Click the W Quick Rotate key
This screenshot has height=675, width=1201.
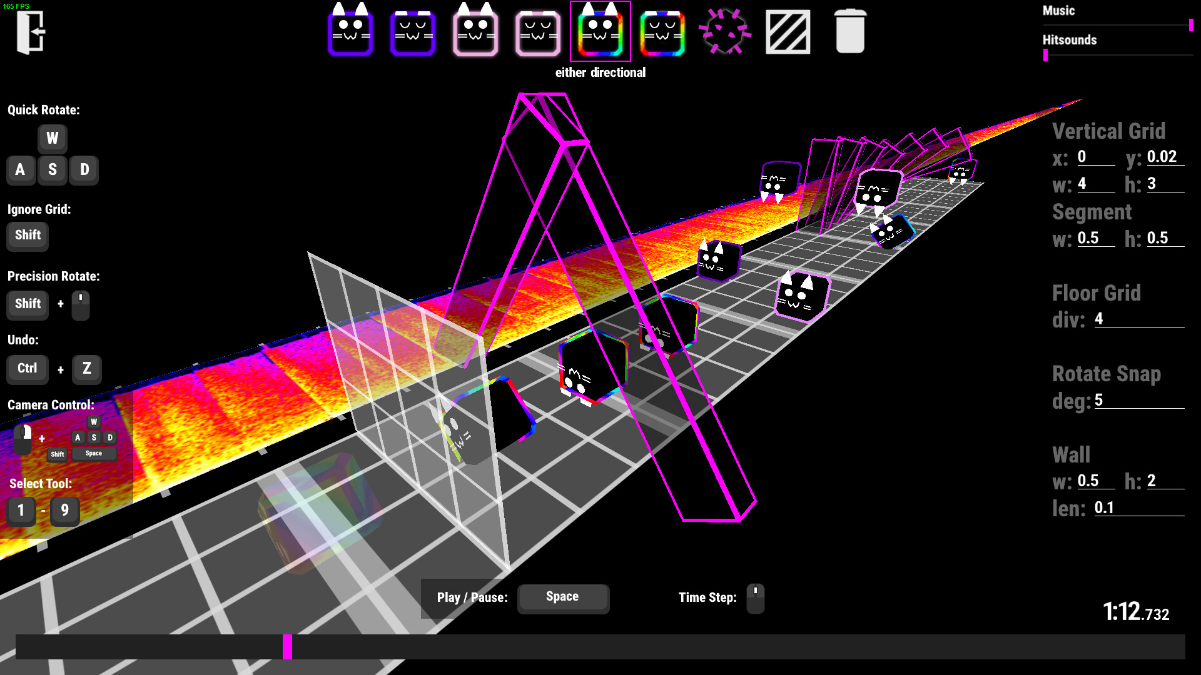coord(53,138)
